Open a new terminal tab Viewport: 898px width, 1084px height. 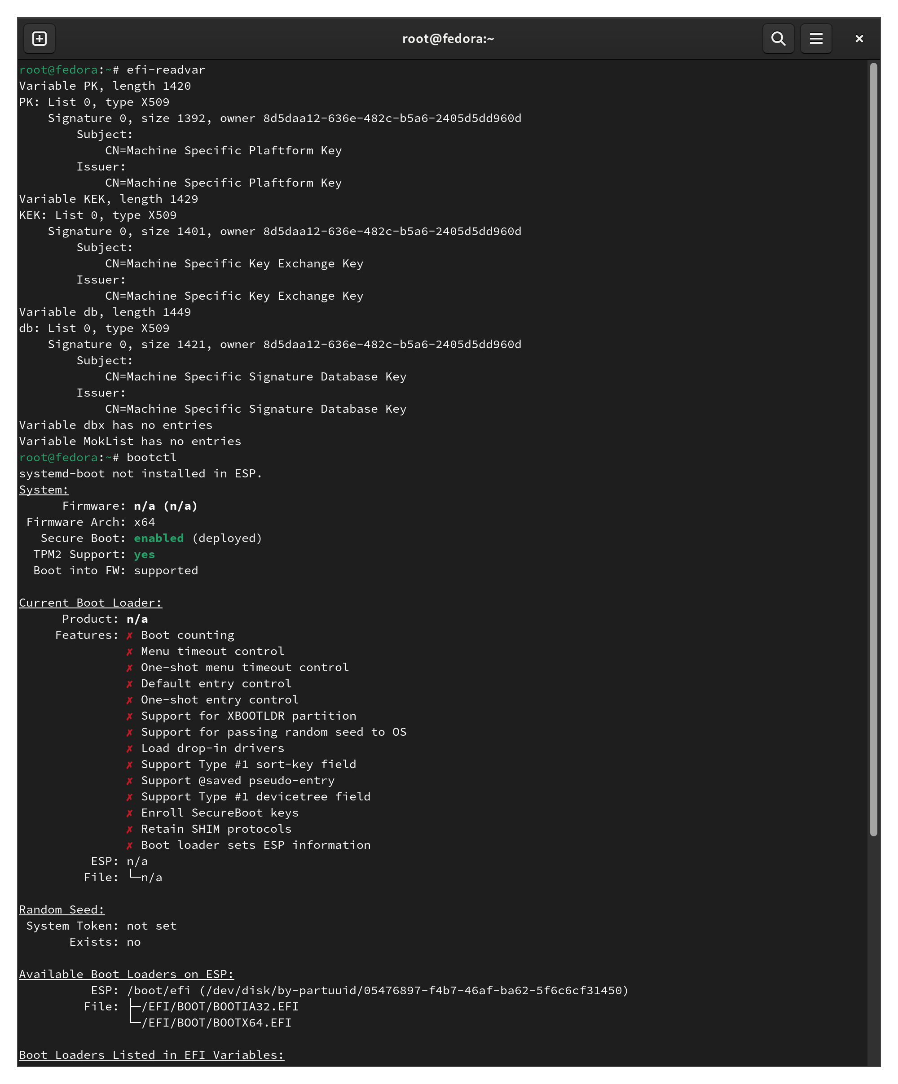pos(39,39)
